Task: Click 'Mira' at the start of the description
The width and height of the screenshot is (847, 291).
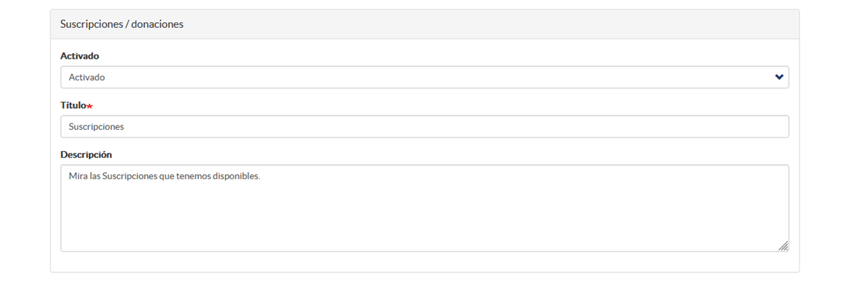Action: coord(78,176)
